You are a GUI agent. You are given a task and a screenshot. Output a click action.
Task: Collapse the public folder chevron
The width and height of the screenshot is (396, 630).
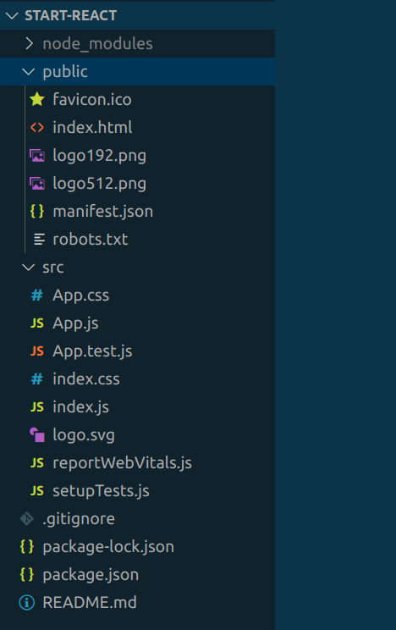coord(28,71)
